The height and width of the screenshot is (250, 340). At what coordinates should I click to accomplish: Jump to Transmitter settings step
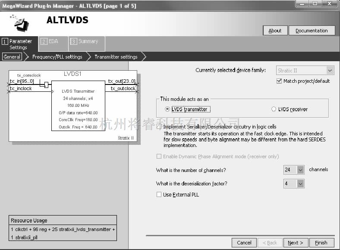tap(116, 57)
